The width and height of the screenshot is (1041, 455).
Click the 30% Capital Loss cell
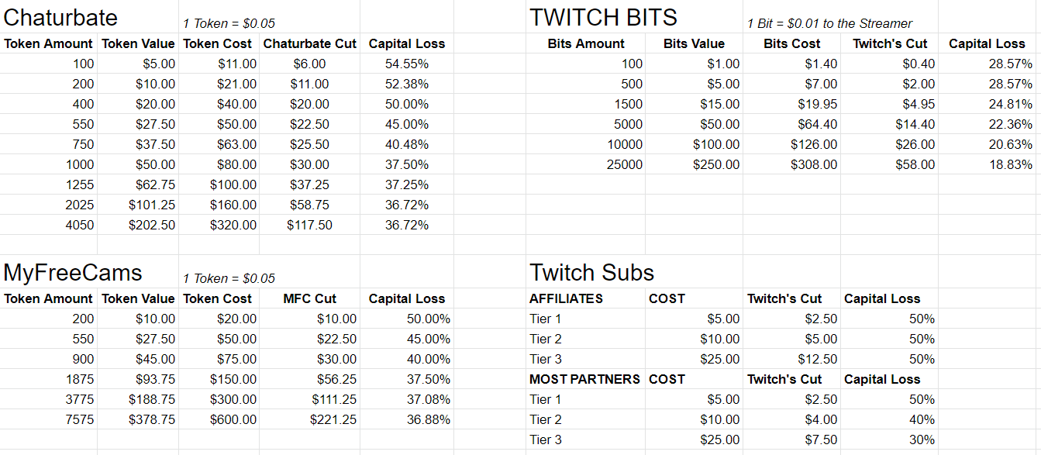[x=889, y=439]
